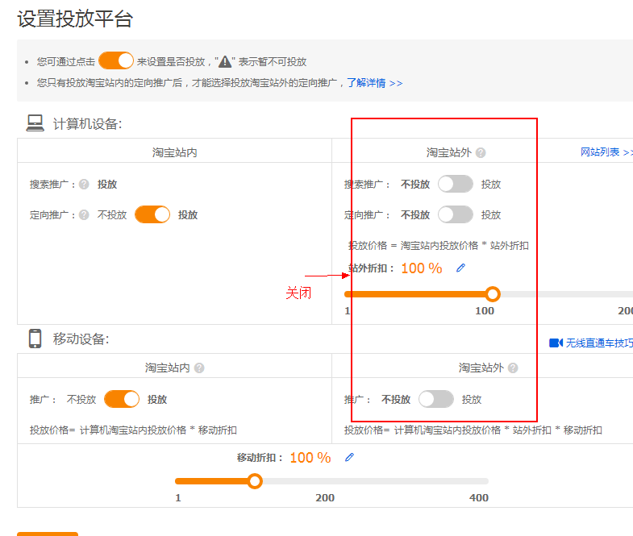This screenshot has width=633, height=536.
Task: Click the sample toggle in the instructions
Action: [x=116, y=61]
